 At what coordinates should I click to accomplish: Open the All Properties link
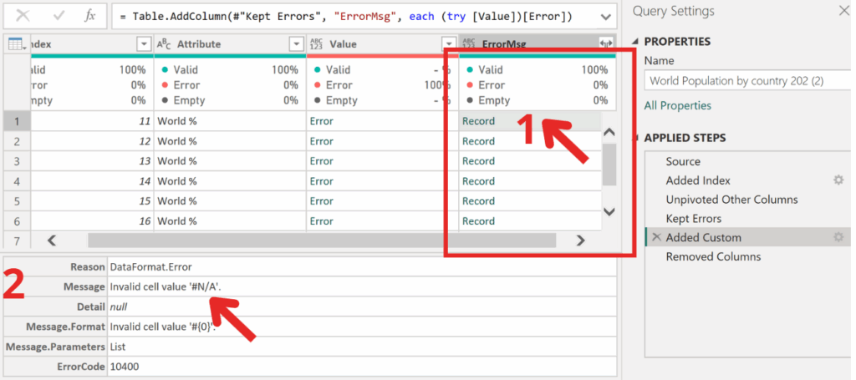click(678, 105)
